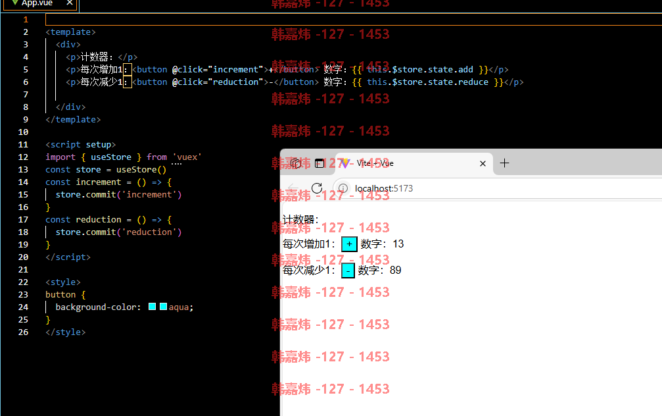Click line number 22 in the gutter
The height and width of the screenshot is (416, 662).
point(23,282)
